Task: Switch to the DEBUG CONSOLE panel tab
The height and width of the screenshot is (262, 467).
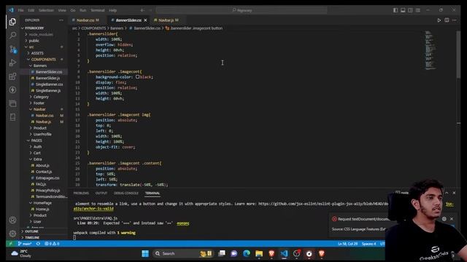Action: pos(126,193)
